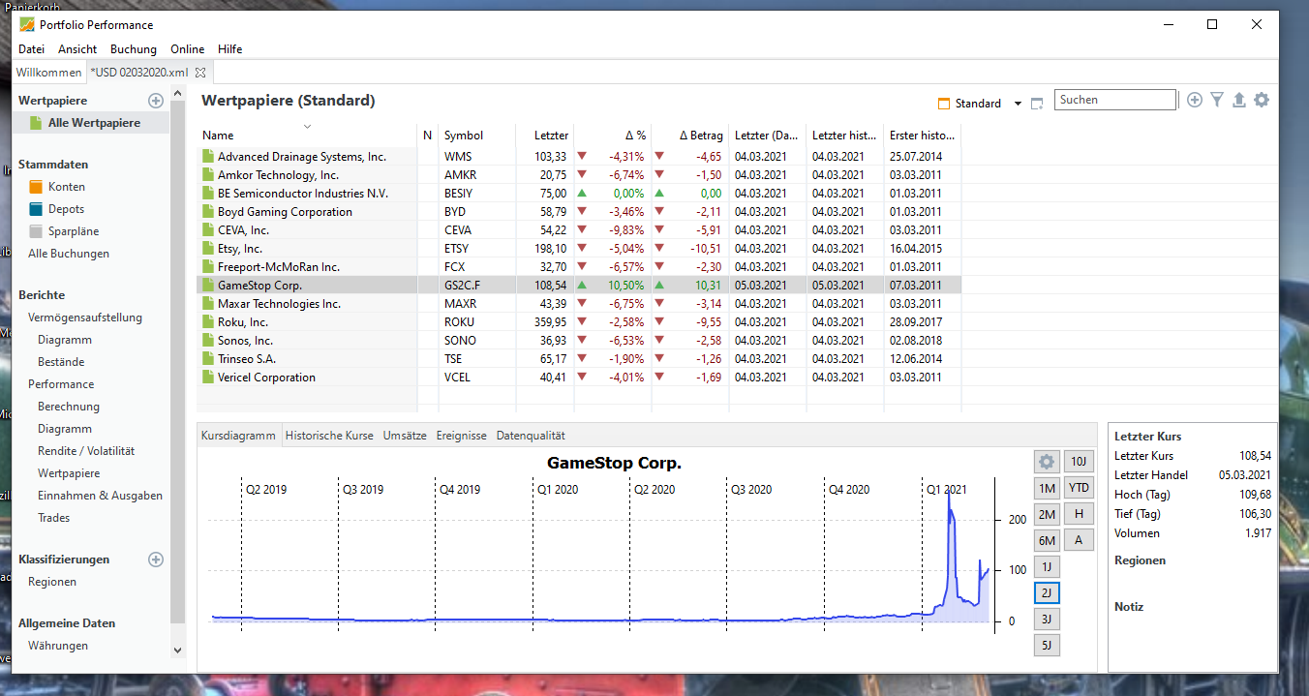This screenshot has width=1309, height=696.
Task: Set chart range to 2M
Action: pyautogui.click(x=1047, y=514)
